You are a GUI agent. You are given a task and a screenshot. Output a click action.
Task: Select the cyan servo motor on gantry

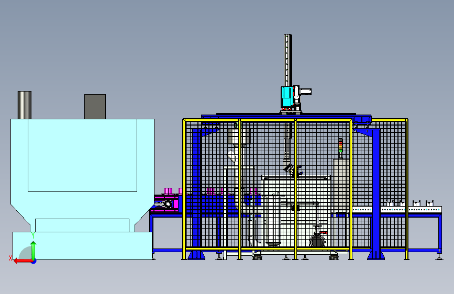(x=286, y=97)
